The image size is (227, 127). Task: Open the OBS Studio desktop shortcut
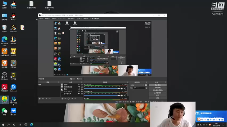pos(4,76)
